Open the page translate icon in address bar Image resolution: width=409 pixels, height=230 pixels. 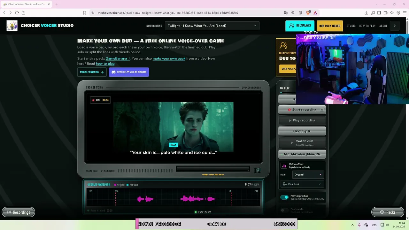point(286,13)
